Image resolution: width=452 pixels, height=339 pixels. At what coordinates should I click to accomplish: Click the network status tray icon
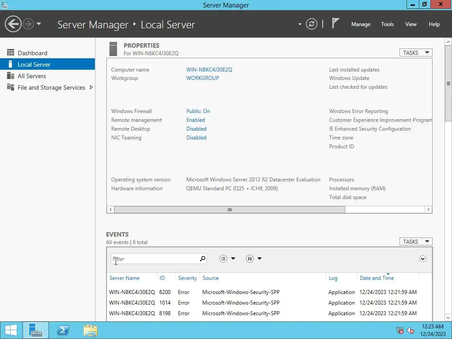click(400, 330)
